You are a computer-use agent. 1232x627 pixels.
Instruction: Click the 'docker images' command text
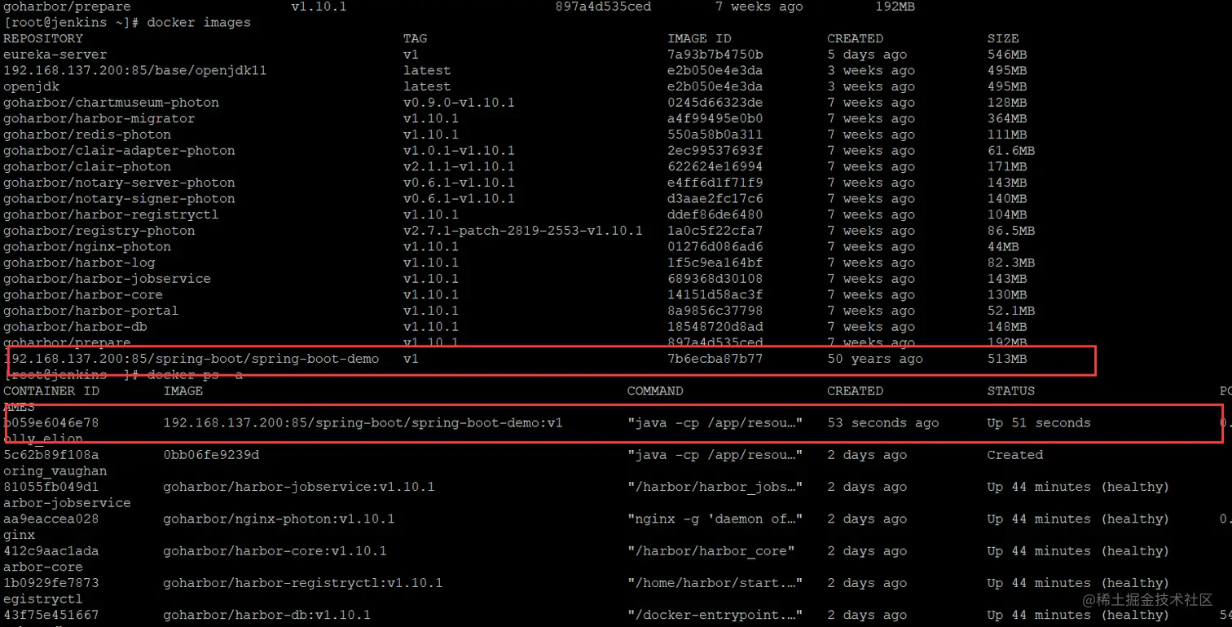coord(199,22)
